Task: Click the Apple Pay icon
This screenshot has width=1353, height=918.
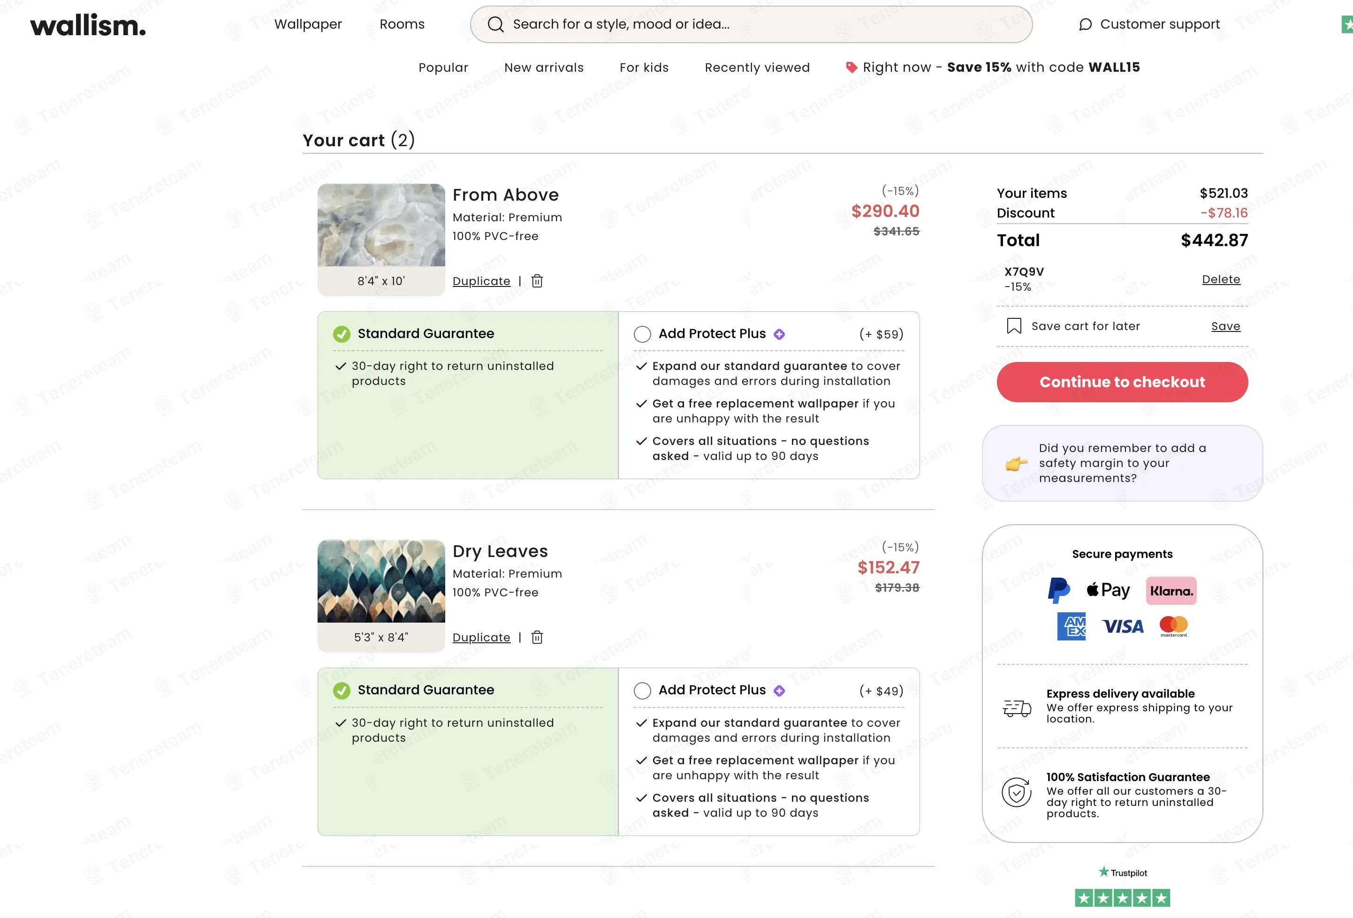Action: pyautogui.click(x=1108, y=590)
